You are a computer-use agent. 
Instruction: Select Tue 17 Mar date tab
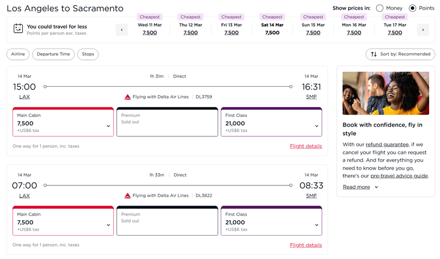click(x=395, y=29)
